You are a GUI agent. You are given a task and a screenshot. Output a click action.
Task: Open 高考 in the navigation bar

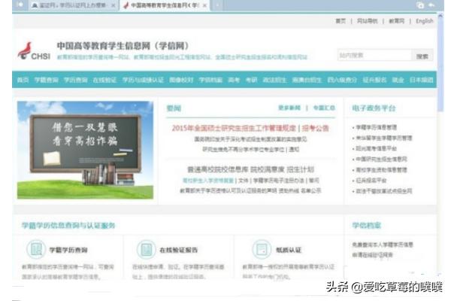(234, 80)
